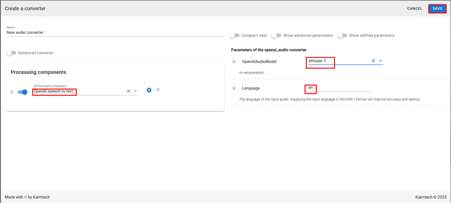Turn on the Advanced converter switch
451x203 pixels.
(x=11, y=53)
